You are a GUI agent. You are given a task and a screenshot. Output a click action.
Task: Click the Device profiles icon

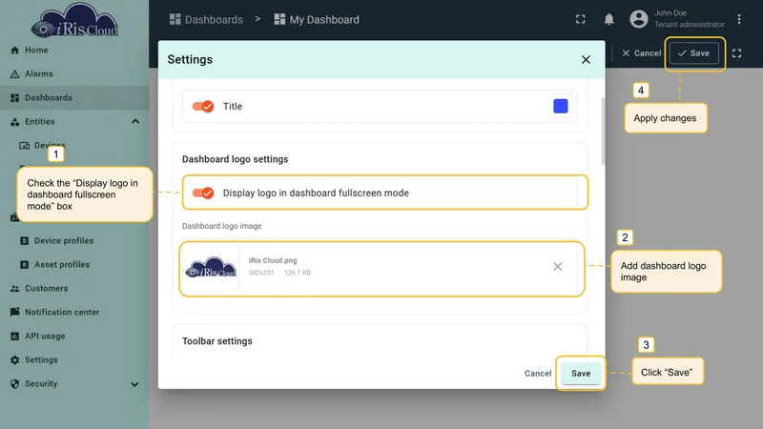[25, 241]
